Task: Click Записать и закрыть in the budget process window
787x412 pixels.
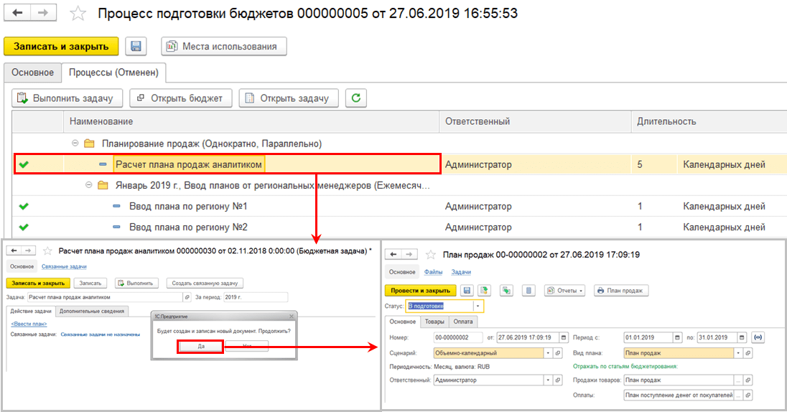Action: (61, 46)
